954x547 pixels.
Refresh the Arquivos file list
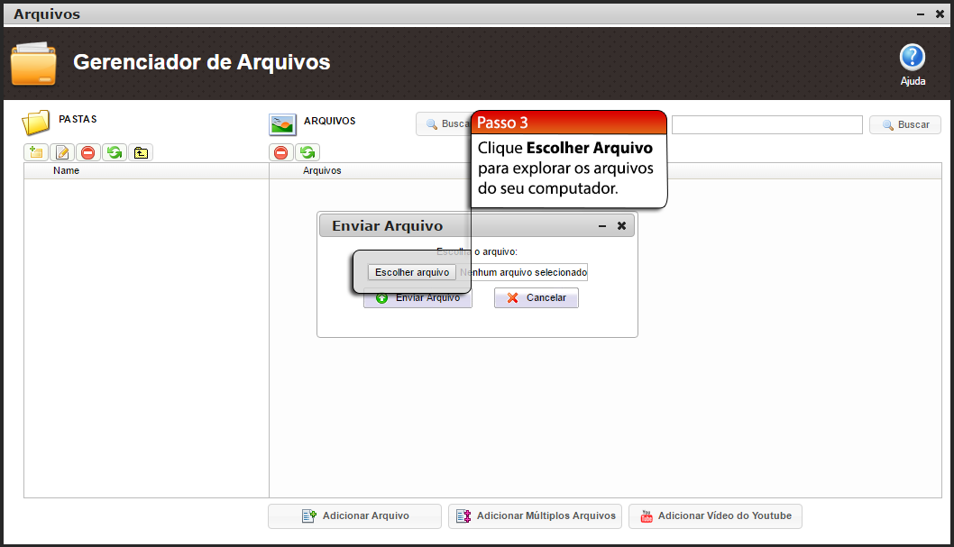pyautogui.click(x=307, y=152)
